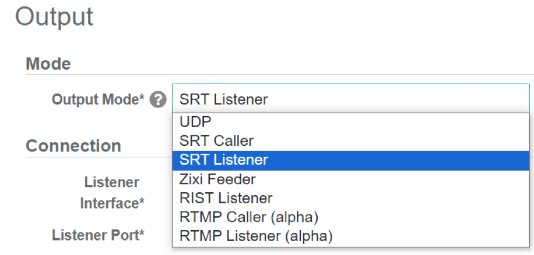Click the asterisk after Interface label
This screenshot has width=534, height=255.
point(142,202)
